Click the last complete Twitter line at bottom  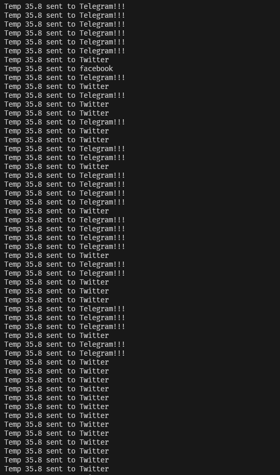click(x=56, y=469)
